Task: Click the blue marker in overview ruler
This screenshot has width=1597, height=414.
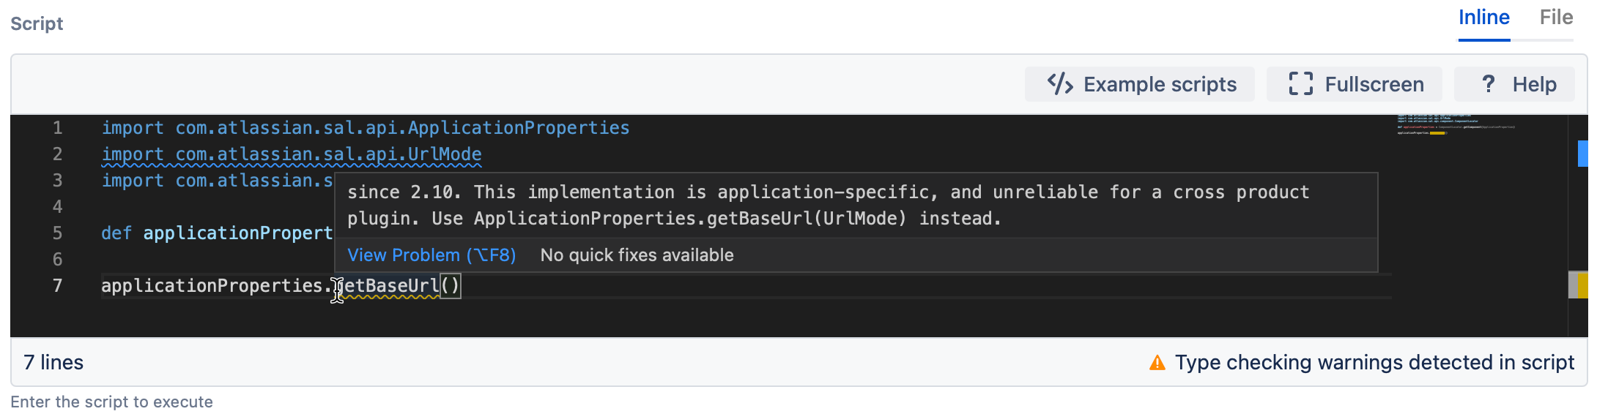Action: point(1582,154)
